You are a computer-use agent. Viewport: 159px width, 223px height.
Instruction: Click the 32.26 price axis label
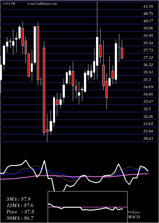tap(148, 117)
